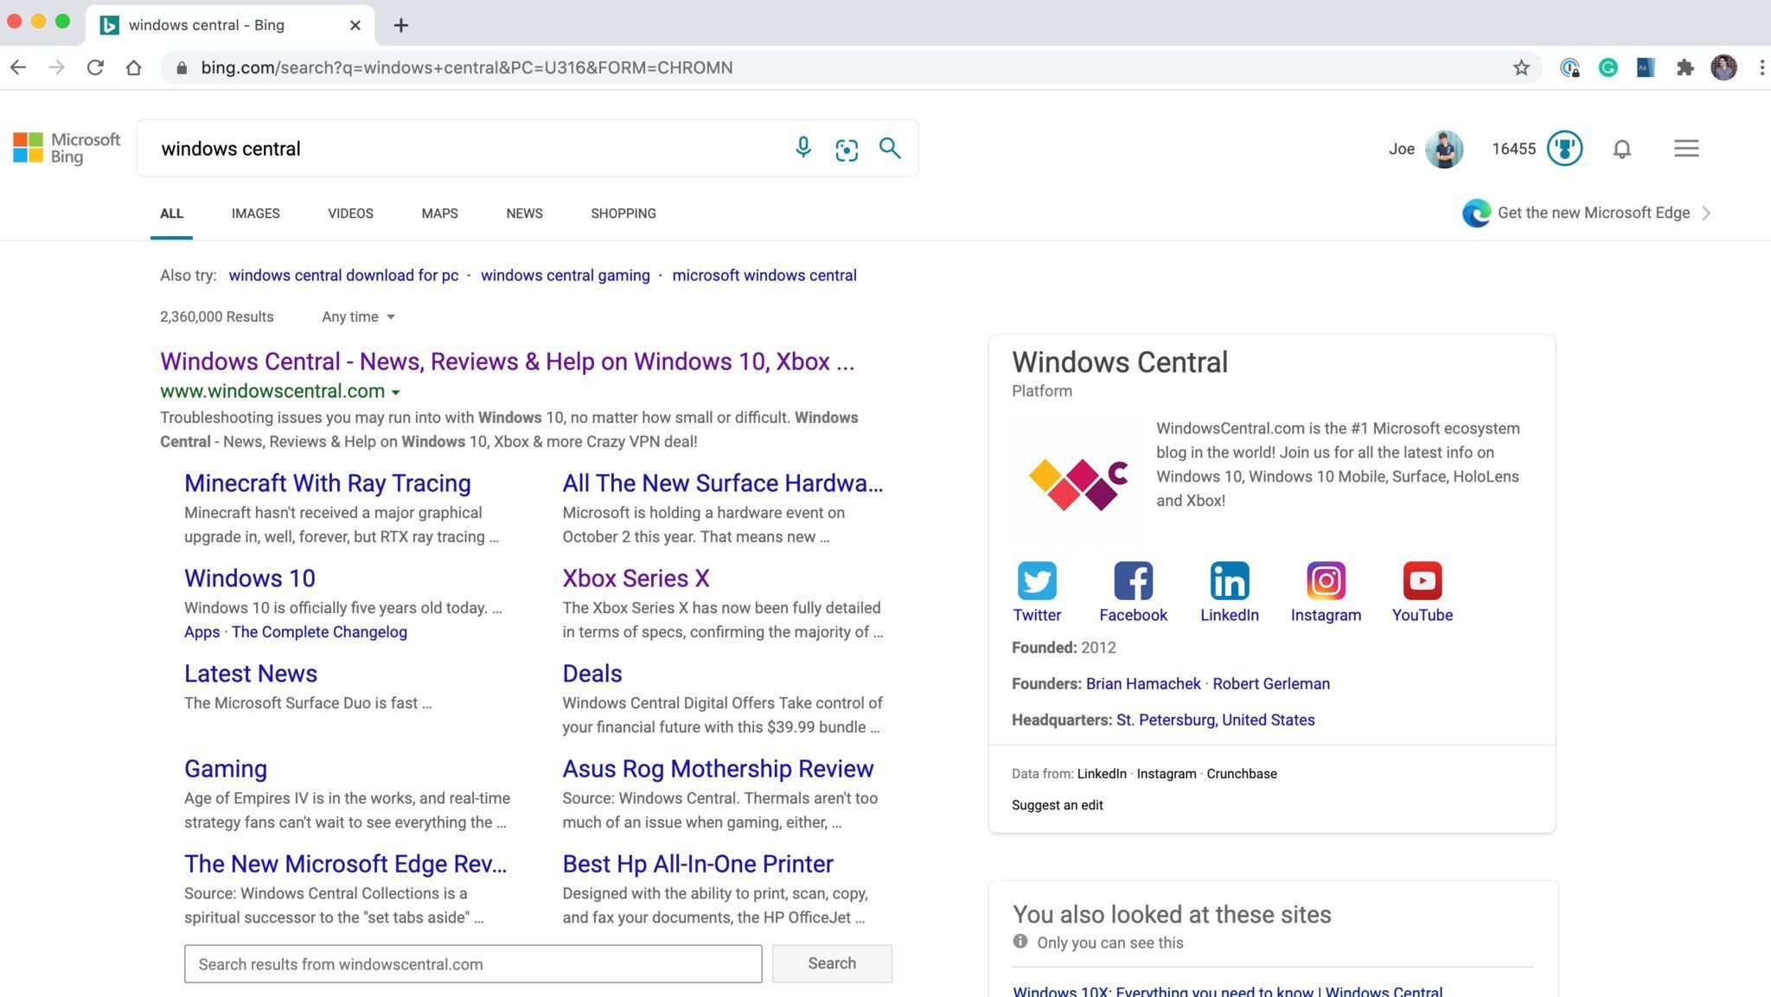The image size is (1771, 997).
Task: Open notifications via the bell icon
Action: tap(1621, 148)
